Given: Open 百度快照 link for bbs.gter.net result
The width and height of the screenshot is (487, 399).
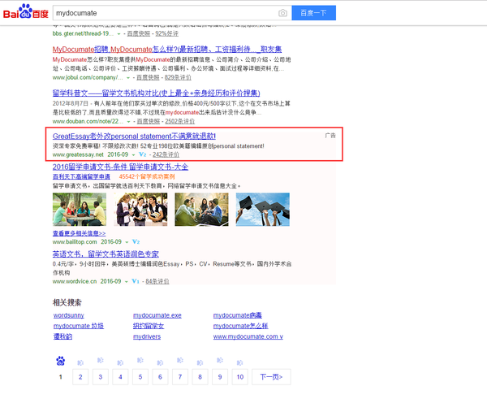Looking at the screenshot, I should click(139, 33).
